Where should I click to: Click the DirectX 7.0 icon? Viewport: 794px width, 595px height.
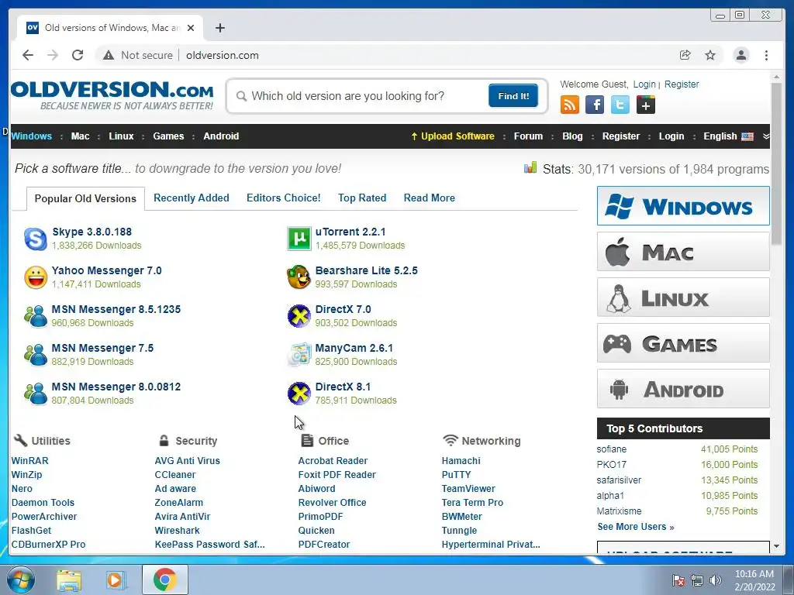coord(299,316)
